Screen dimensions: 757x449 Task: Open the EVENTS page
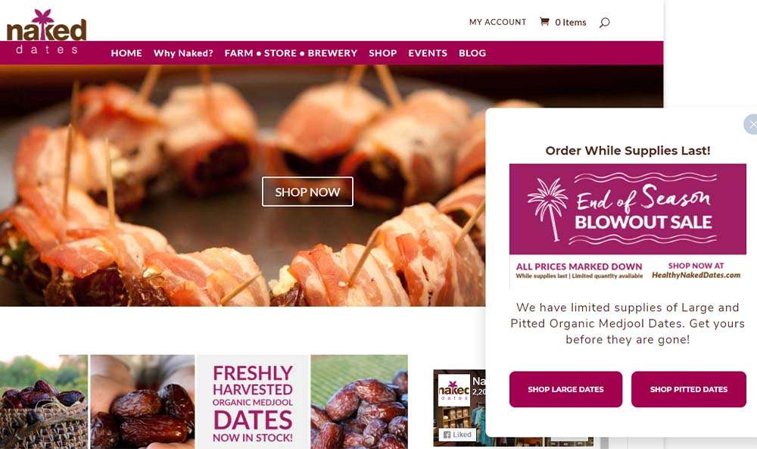coord(428,53)
